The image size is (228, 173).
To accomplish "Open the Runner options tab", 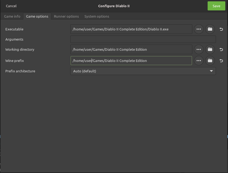I will pyautogui.click(x=66, y=16).
